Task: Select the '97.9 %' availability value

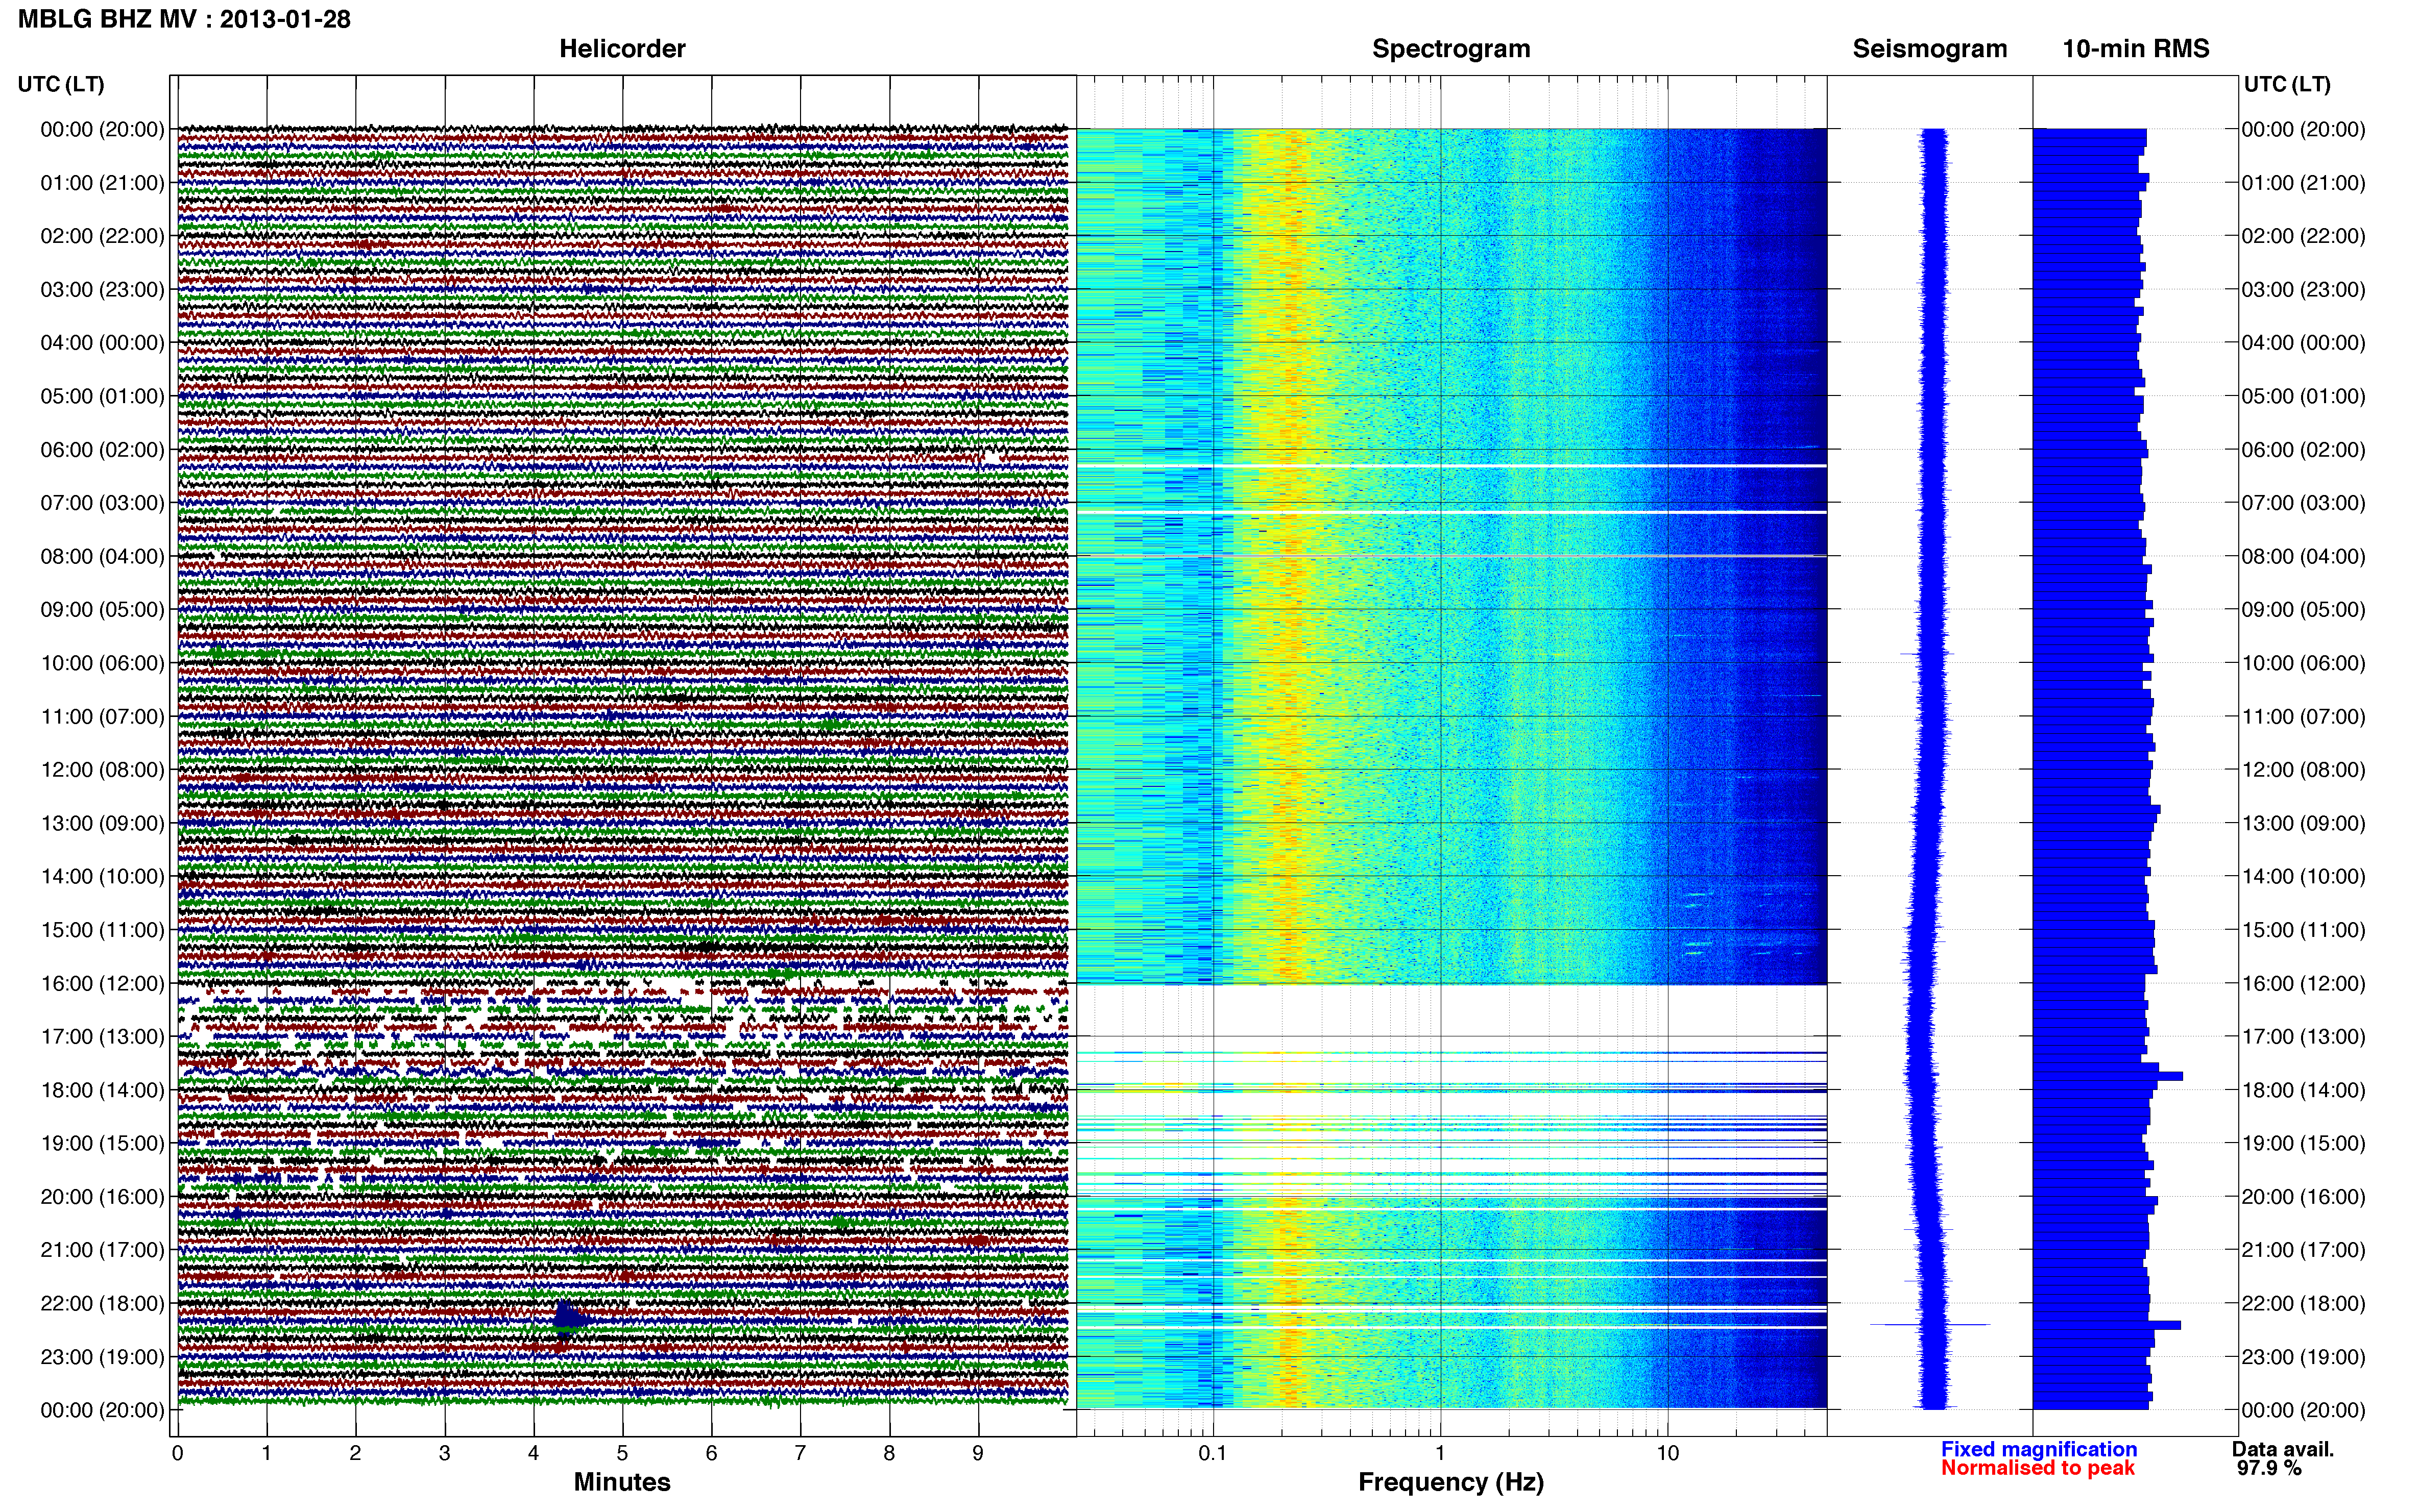Action: pos(2269,1468)
